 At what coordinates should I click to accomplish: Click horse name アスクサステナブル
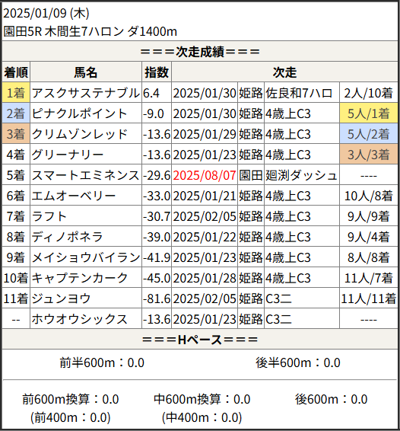[x=86, y=93]
